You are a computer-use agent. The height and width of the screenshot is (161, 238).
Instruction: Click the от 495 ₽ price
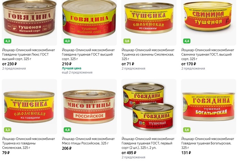coord(129,153)
